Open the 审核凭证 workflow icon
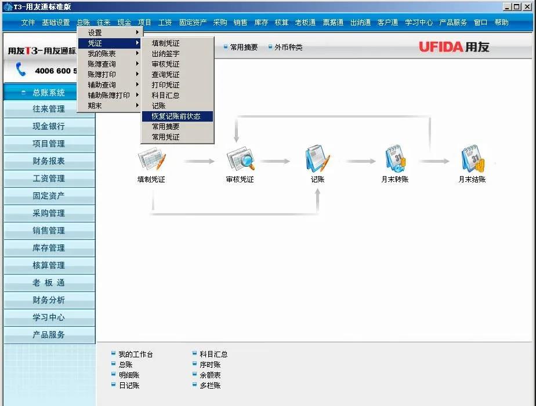 click(x=240, y=159)
